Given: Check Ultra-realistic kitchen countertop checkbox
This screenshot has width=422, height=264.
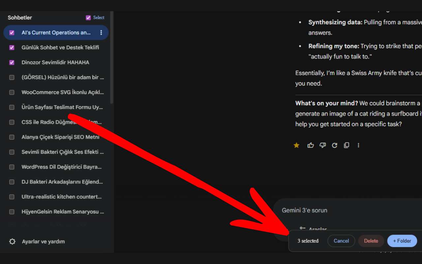Looking at the screenshot, I should (x=12, y=197).
